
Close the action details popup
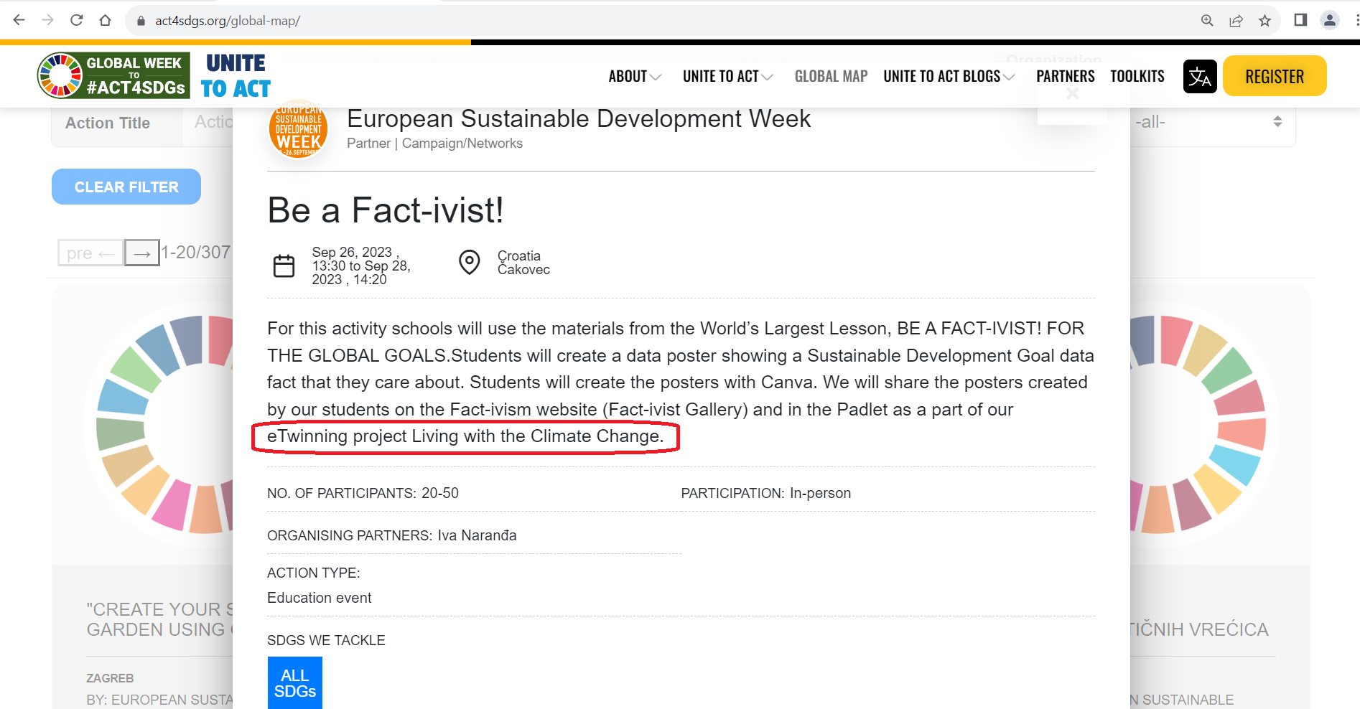tap(1072, 93)
